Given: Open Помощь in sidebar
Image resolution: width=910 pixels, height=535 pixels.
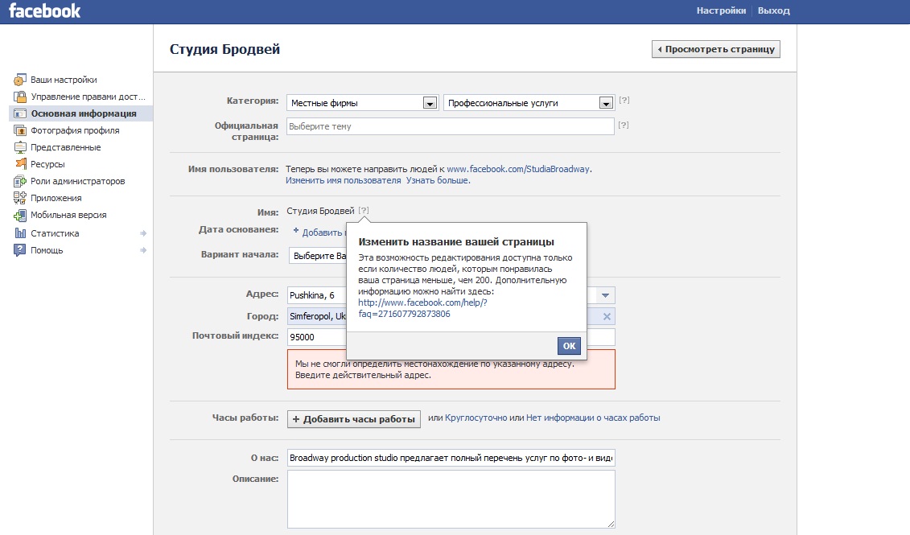Looking at the screenshot, I should [47, 250].
